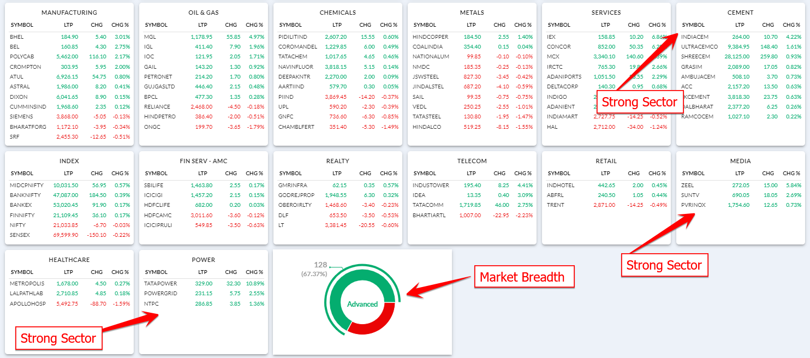The image size is (810, 358).
Task: Click SYMBOL header in Chemicals panel
Action: (290, 25)
